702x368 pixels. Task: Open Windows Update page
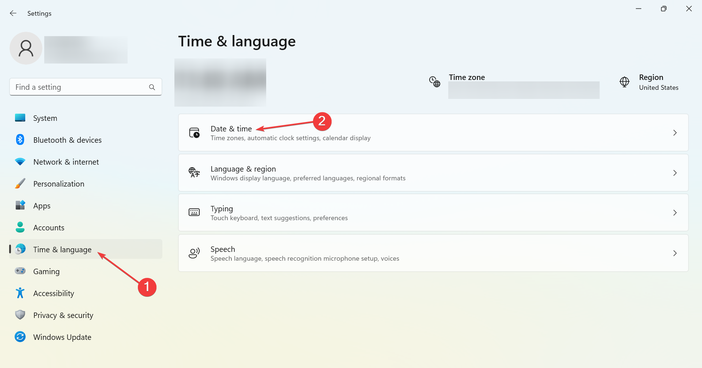[86, 337]
